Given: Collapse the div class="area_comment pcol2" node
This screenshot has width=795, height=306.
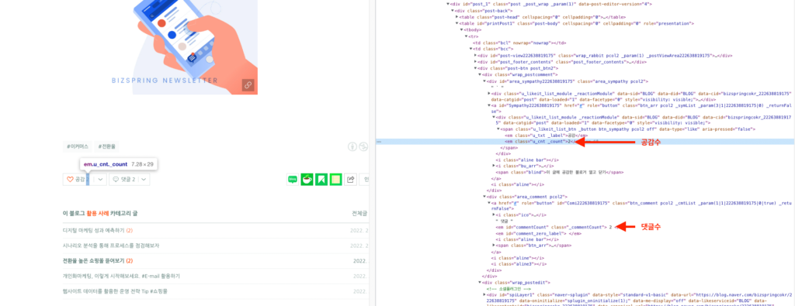Looking at the screenshot, I should pos(484,196).
